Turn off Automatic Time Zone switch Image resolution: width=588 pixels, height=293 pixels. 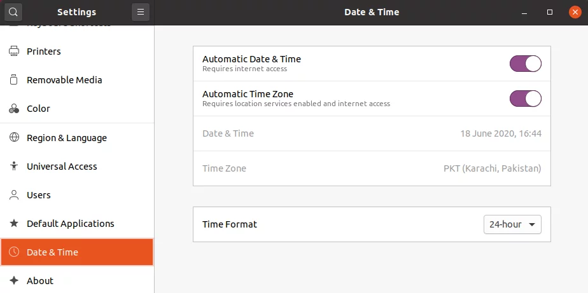point(526,99)
